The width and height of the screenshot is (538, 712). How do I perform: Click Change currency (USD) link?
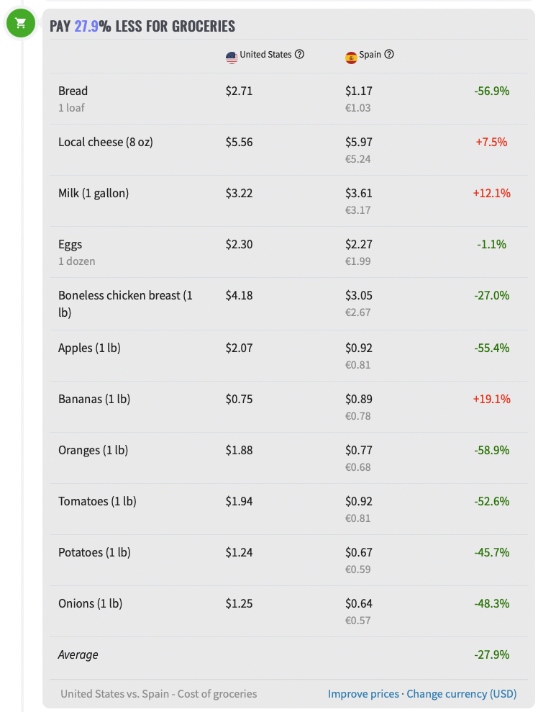click(x=461, y=694)
